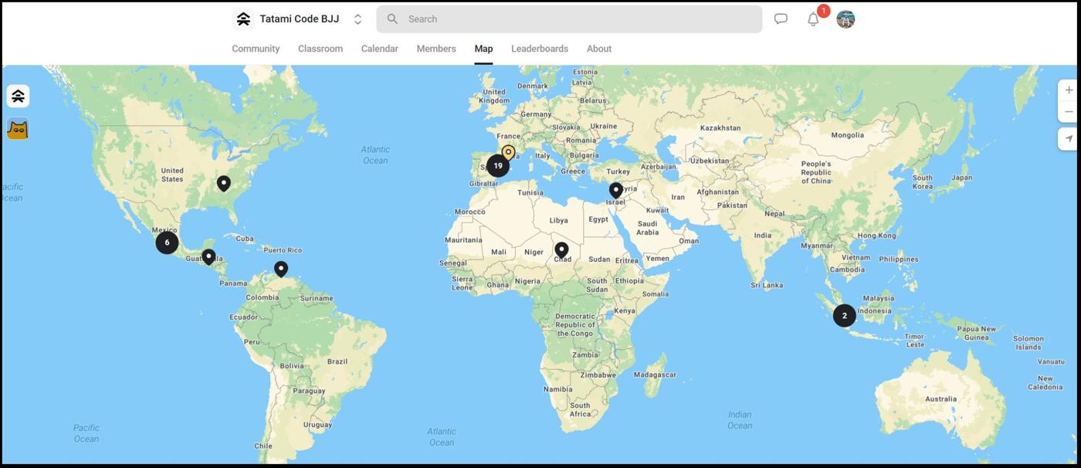1081x468 pixels.
Task: Open the 2-member cluster near Indonesia
Action: tap(844, 315)
